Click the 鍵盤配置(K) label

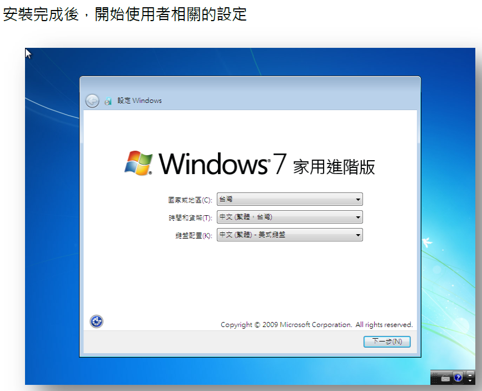193,236
